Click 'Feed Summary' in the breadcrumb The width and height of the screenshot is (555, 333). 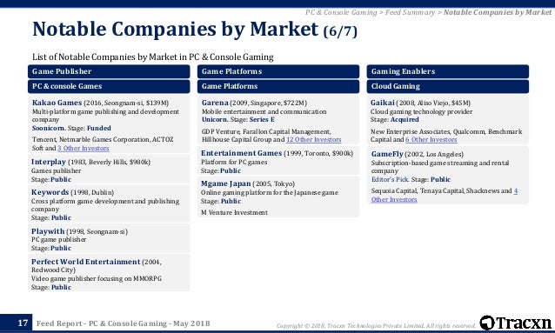pyautogui.click(x=410, y=12)
